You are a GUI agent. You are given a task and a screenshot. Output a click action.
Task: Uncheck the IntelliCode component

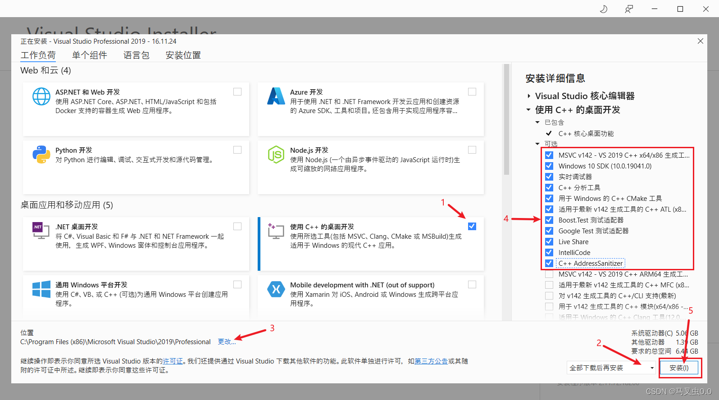(x=549, y=252)
